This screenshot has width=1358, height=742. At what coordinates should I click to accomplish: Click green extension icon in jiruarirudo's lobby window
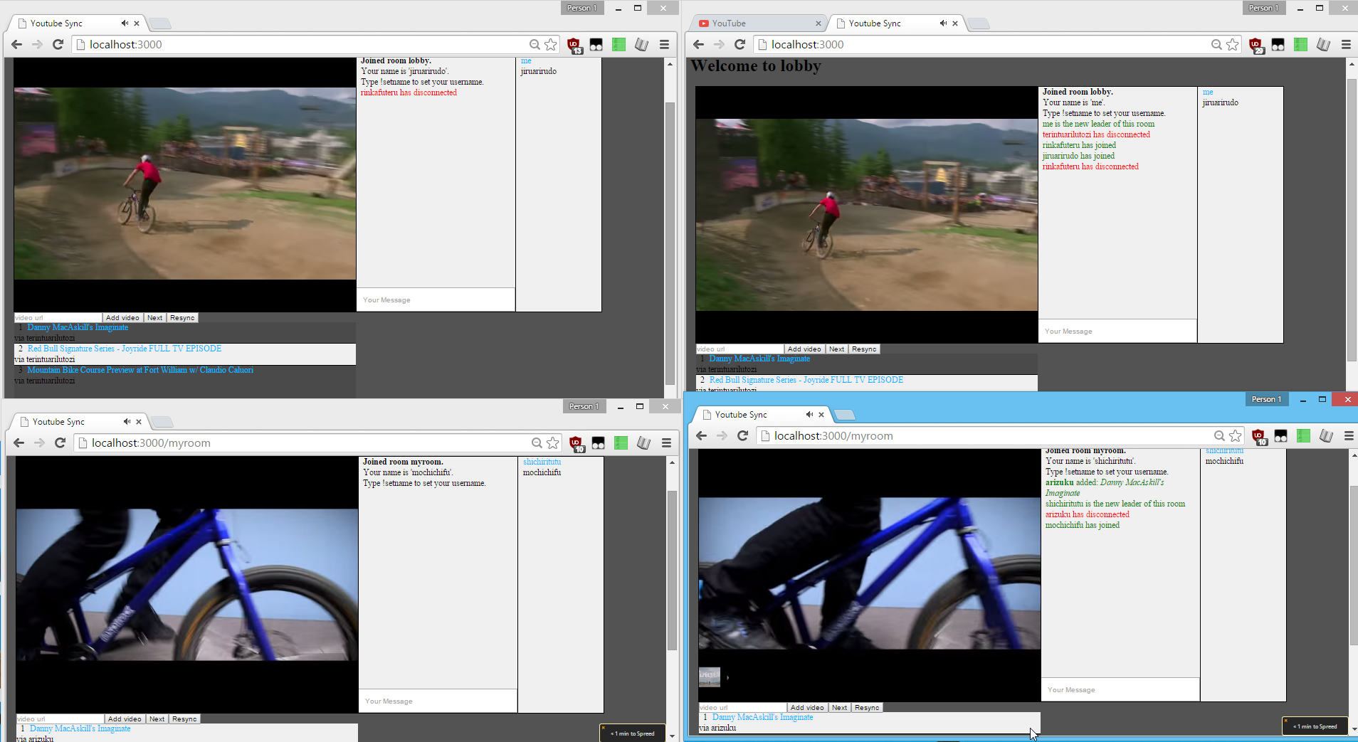[x=619, y=44]
